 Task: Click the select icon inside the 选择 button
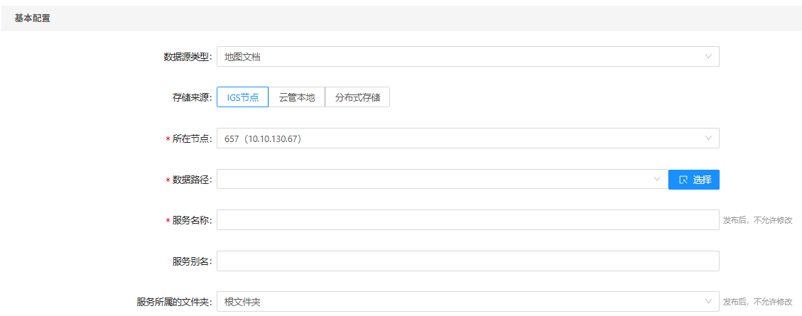click(683, 180)
